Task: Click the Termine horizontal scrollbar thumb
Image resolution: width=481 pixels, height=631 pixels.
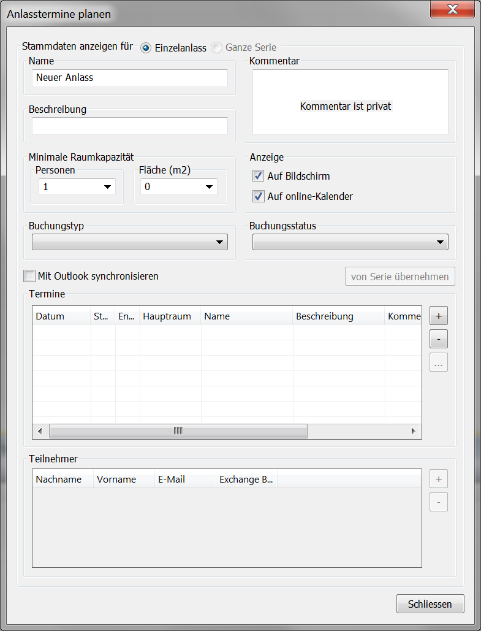Action: [178, 431]
